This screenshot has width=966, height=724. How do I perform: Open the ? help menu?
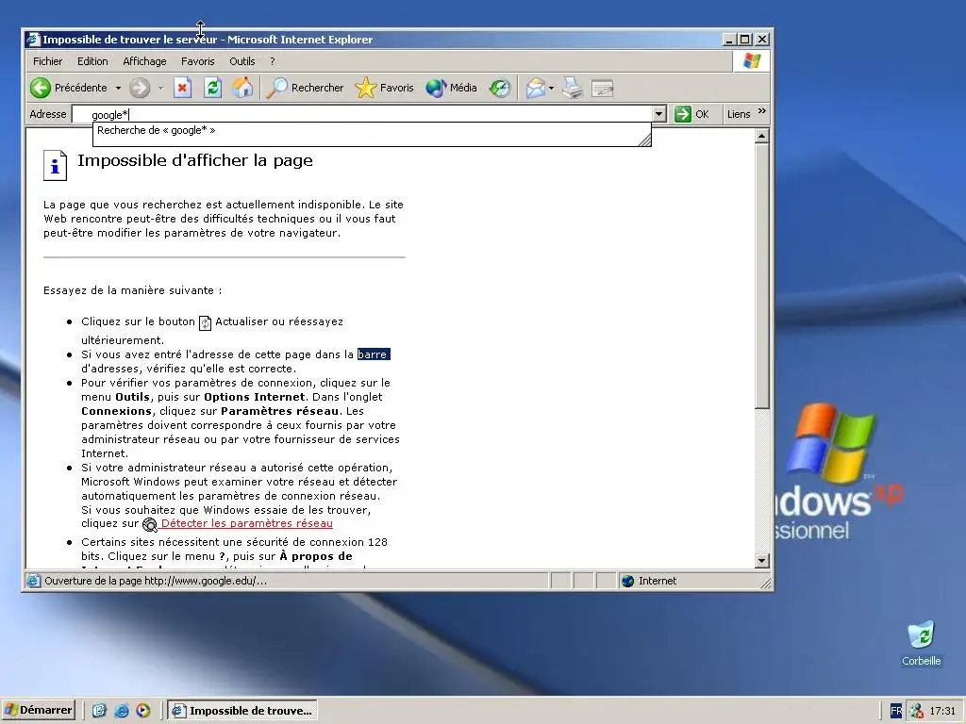273,61
